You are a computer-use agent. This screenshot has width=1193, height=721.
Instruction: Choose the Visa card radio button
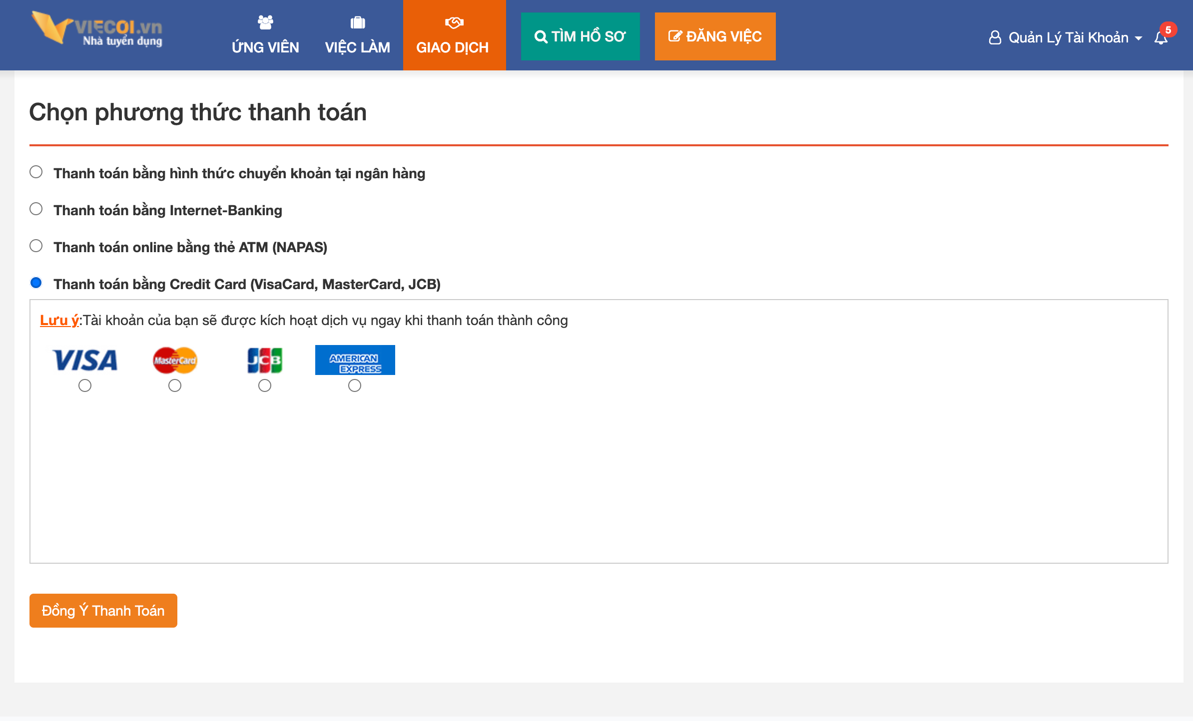tap(85, 386)
